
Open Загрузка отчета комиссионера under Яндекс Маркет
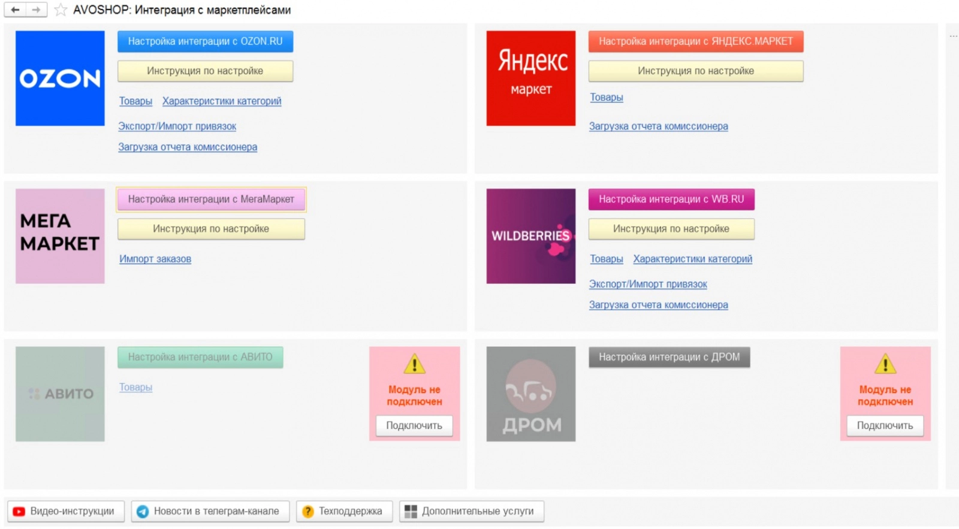659,126
